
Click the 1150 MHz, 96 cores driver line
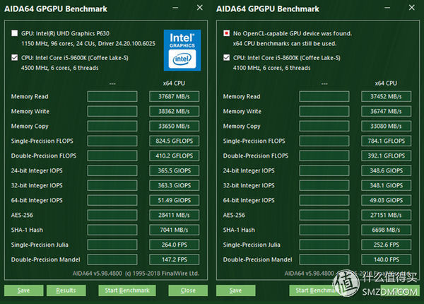[x=88, y=44]
